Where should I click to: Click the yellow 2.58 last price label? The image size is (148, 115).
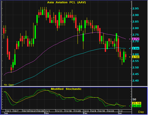[x=136, y=57]
